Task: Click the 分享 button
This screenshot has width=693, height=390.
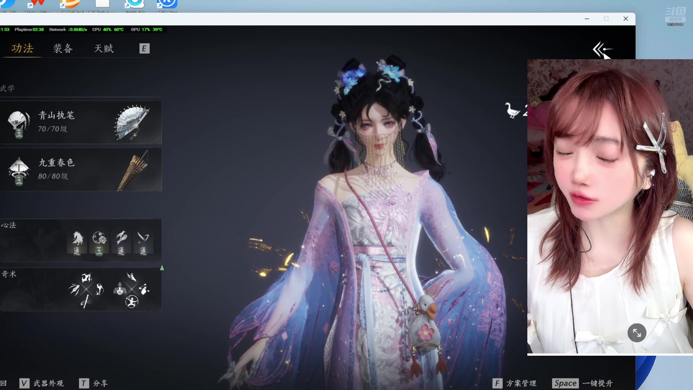Action: 100,383
